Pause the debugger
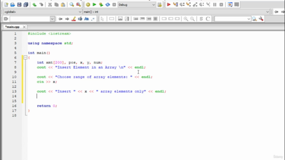This screenshot has height=160, width=285. click(x=215, y=4)
